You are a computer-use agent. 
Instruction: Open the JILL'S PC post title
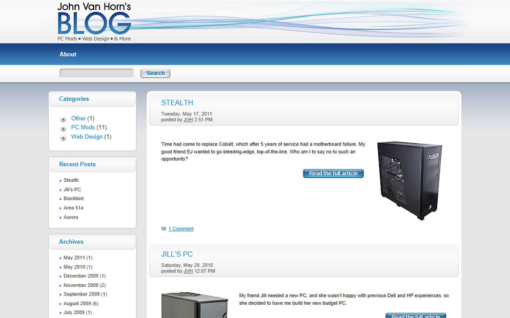pyautogui.click(x=177, y=255)
